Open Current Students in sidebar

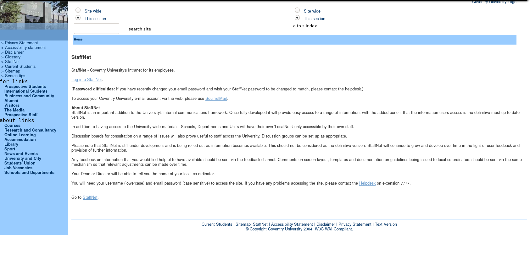click(20, 67)
